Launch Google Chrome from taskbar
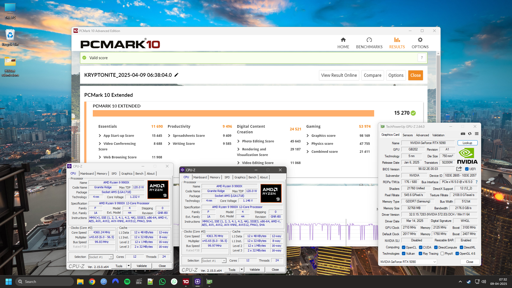This screenshot has height=288, width=512. click(92, 282)
